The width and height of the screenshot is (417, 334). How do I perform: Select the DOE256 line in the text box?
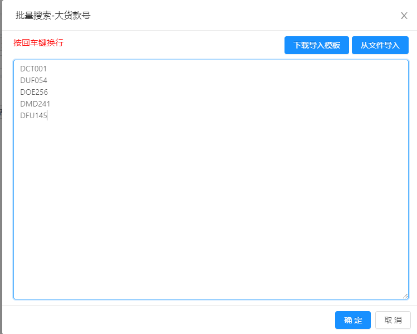pyautogui.click(x=34, y=92)
